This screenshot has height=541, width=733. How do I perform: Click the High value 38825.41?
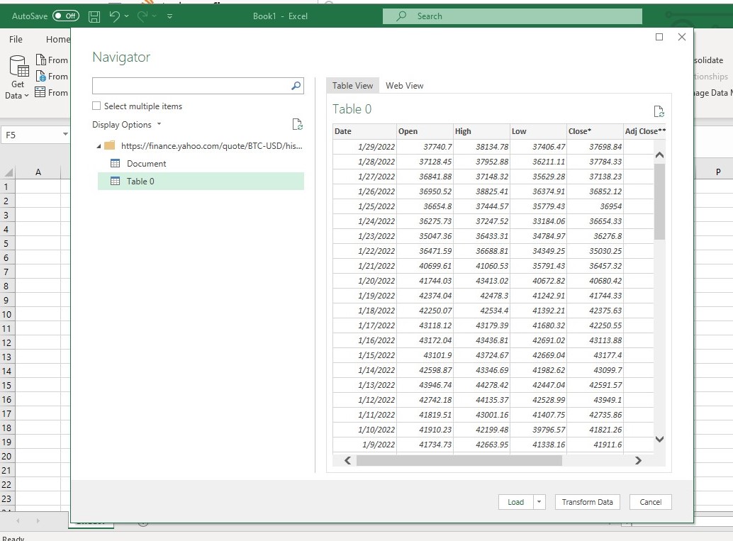click(481, 191)
